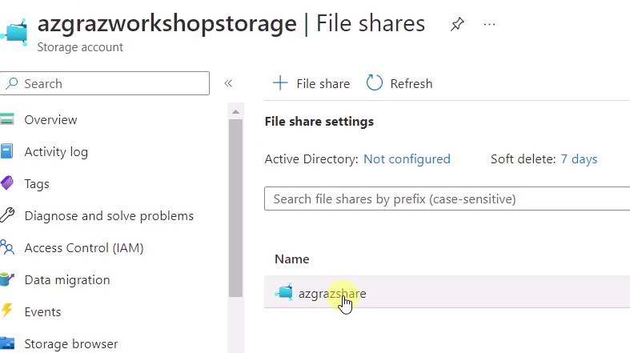Click the sidebar scrollbar up arrow
Image resolution: width=630 pixels, height=353 pixels.
pyautogui.click(x=236, y=111)
